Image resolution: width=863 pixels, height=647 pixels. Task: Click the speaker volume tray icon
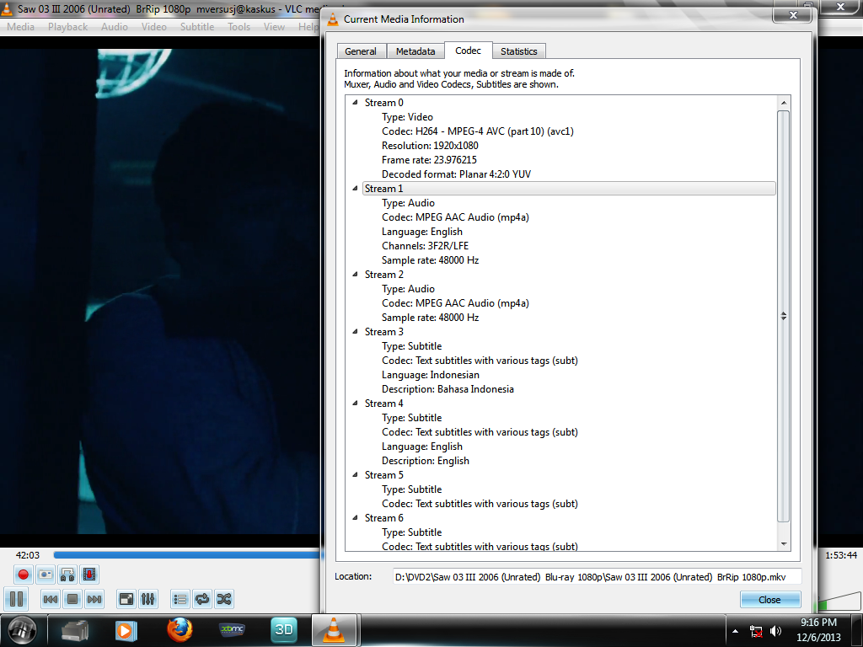tap(775, 631)
